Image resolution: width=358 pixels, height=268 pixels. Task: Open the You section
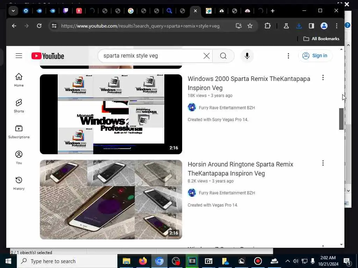point(19,157)
